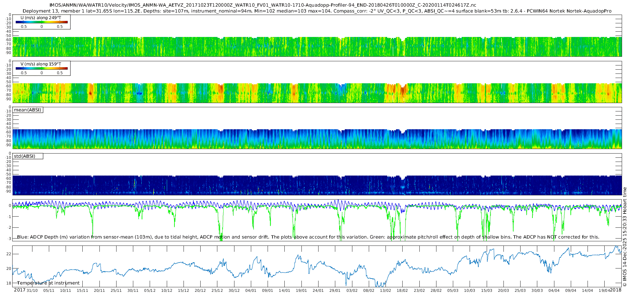Image resolution: width=628 pixels, height=296 pixels.
Task: Click the U velocity colorbar along 249°T
Action: (42, 22)
